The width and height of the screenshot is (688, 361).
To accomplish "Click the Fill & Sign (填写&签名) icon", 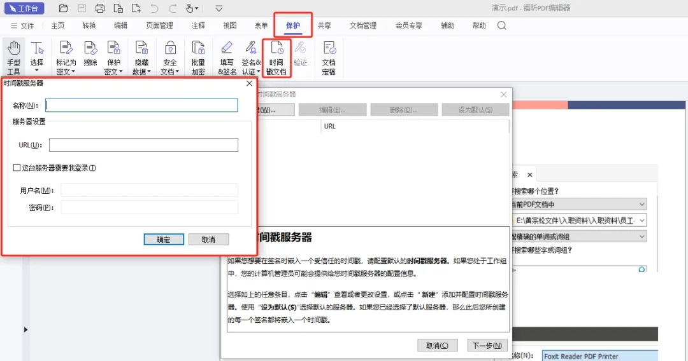I will coord(227,57).
